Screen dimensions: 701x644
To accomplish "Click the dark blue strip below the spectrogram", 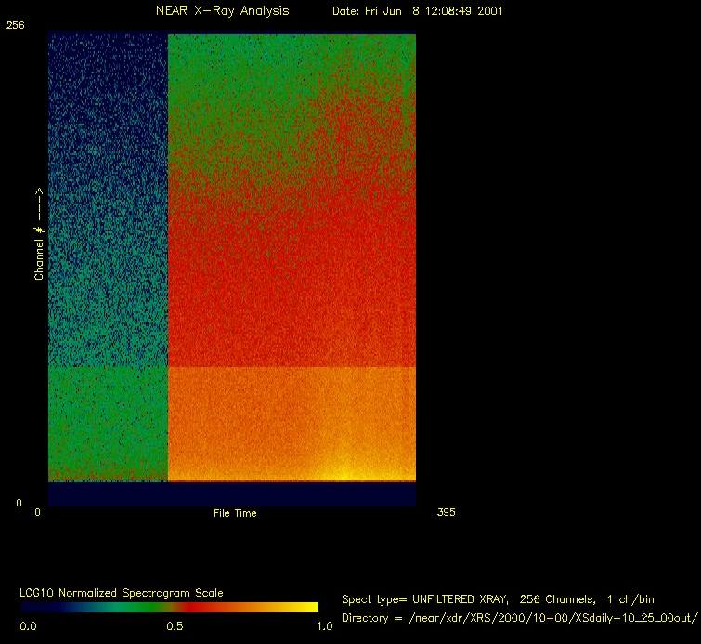I will pos(232,494).
